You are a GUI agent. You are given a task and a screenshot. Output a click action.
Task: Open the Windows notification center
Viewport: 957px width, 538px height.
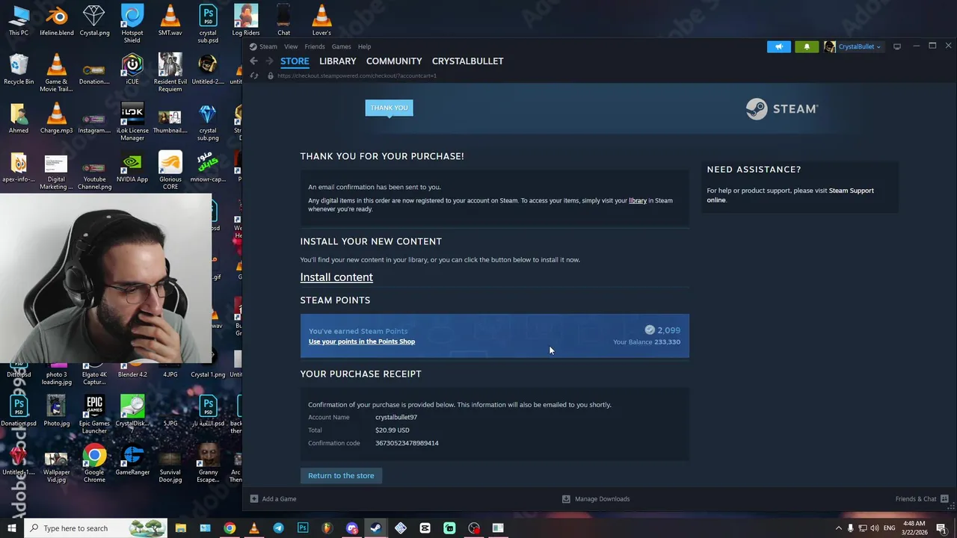(x=941, y=528)
